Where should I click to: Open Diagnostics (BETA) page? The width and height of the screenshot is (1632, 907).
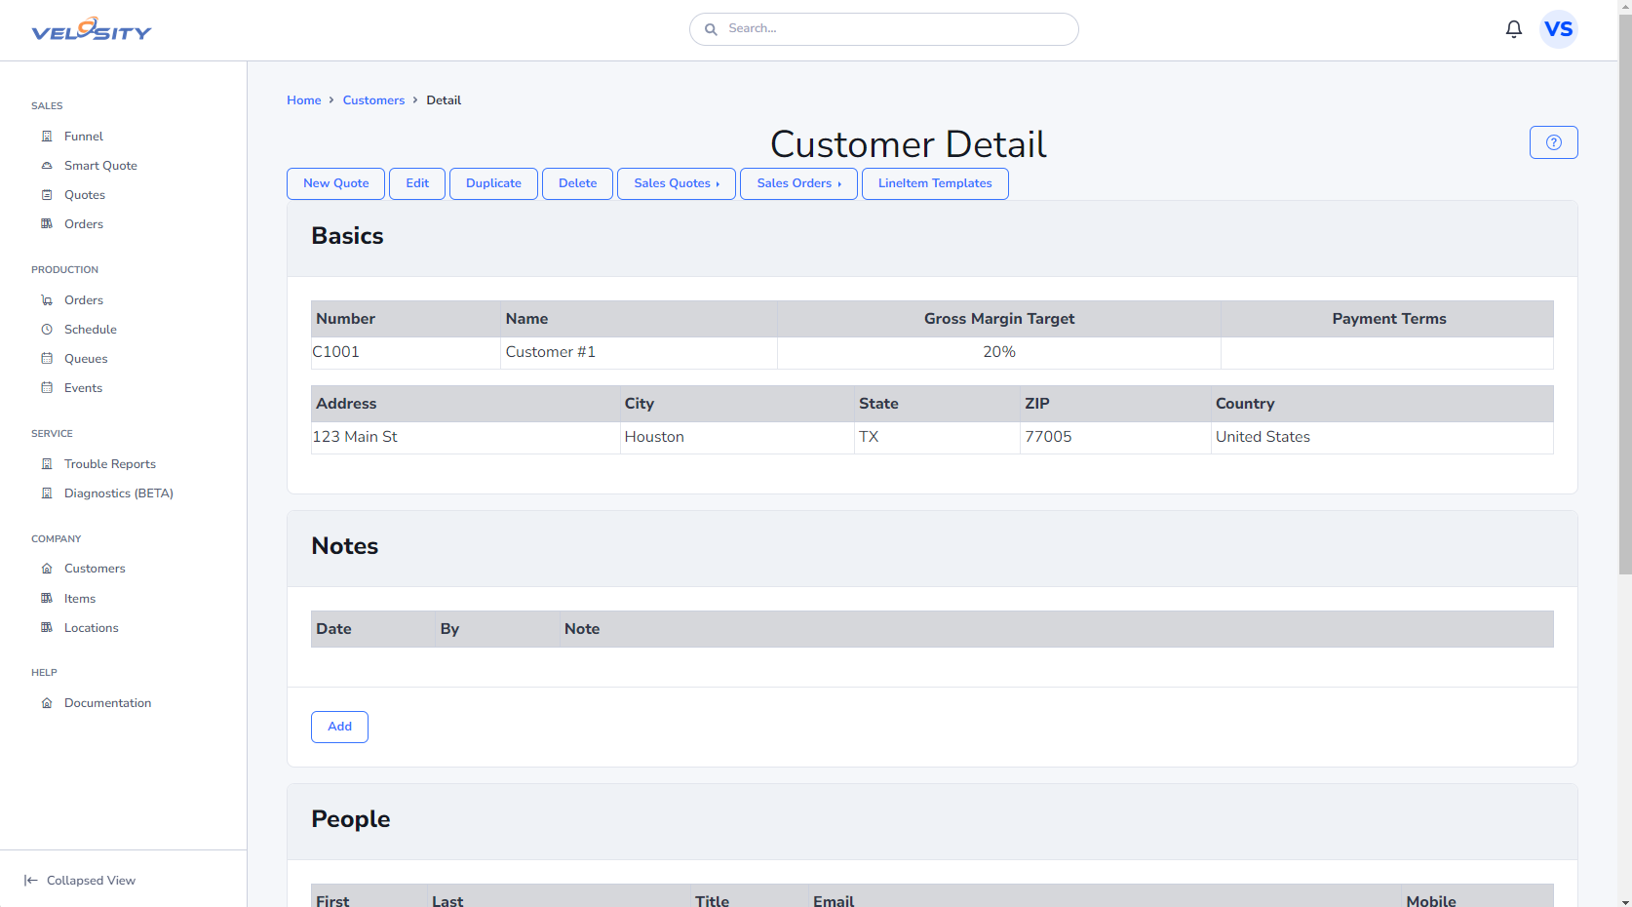(x=118, y=493)
